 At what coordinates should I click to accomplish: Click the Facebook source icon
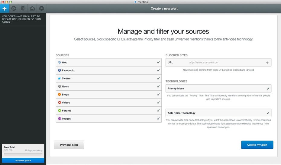click(60, 70)
